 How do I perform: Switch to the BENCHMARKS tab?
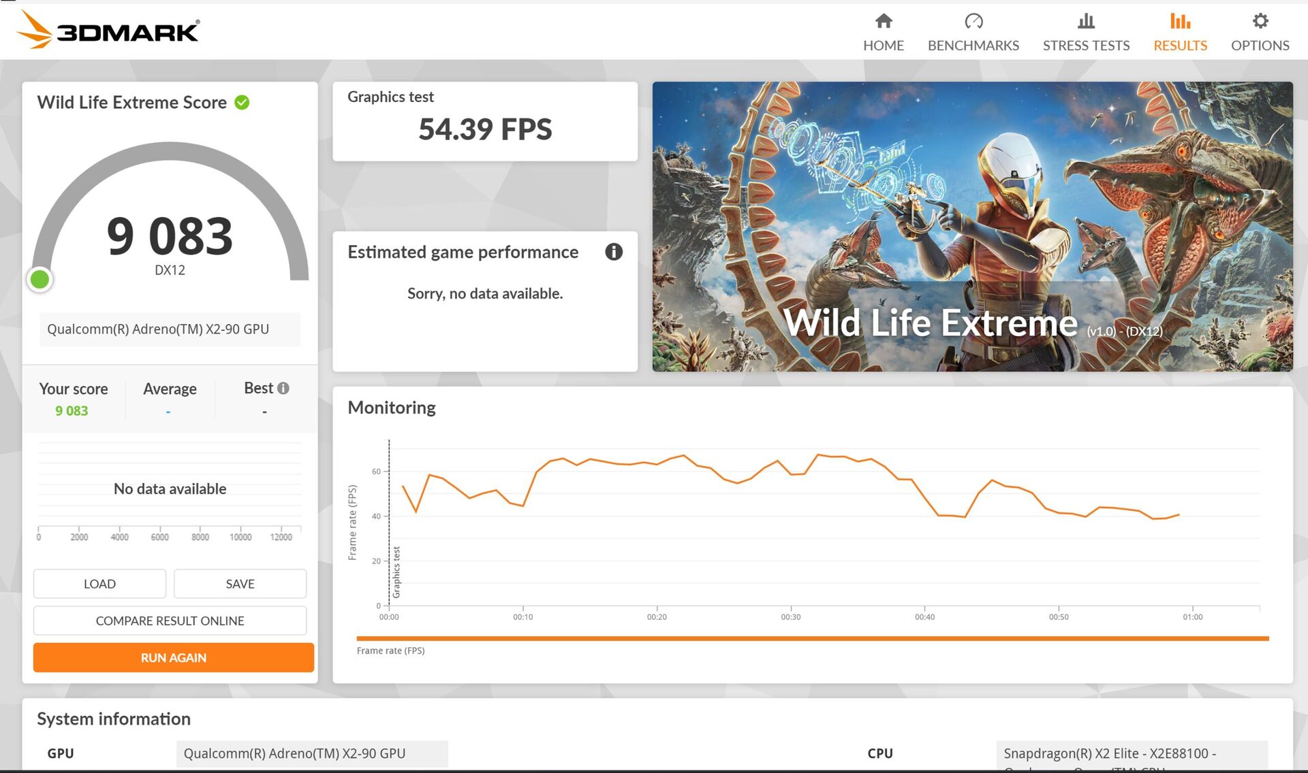(x=974, y=45)
